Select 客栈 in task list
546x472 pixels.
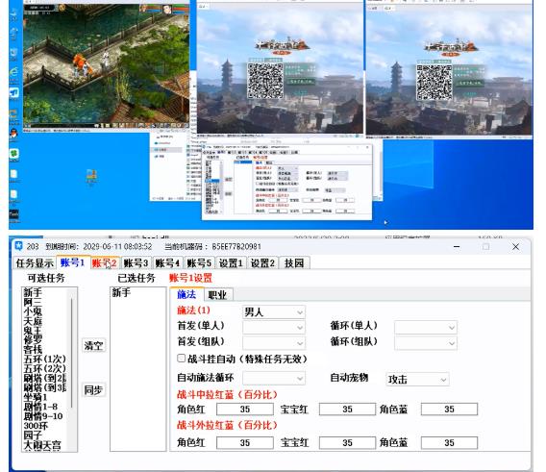pos(33,349)
